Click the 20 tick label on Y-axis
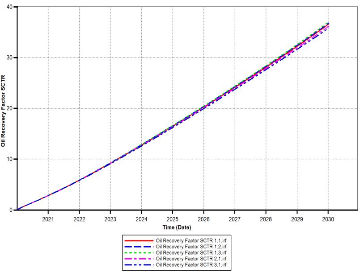 (10, 108)
